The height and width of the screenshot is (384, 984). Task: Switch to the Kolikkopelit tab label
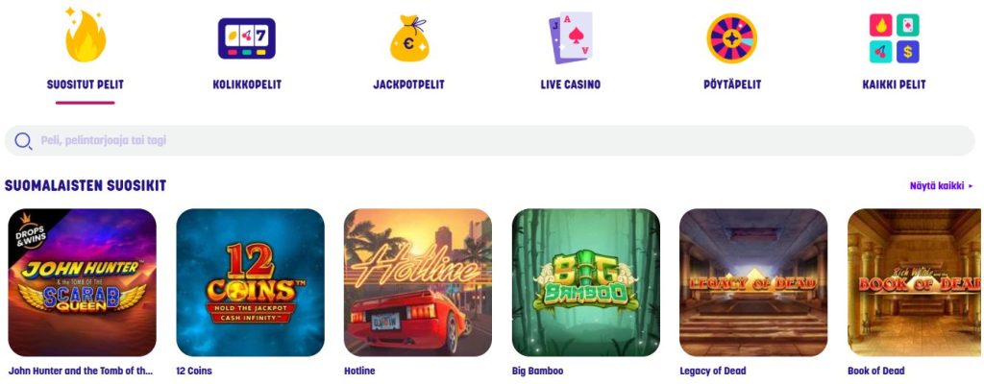[247, 84]
